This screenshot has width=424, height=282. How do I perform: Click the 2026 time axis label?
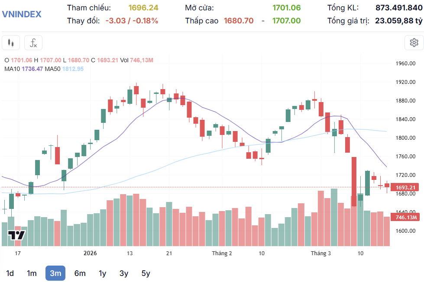(x=90, y=253)
